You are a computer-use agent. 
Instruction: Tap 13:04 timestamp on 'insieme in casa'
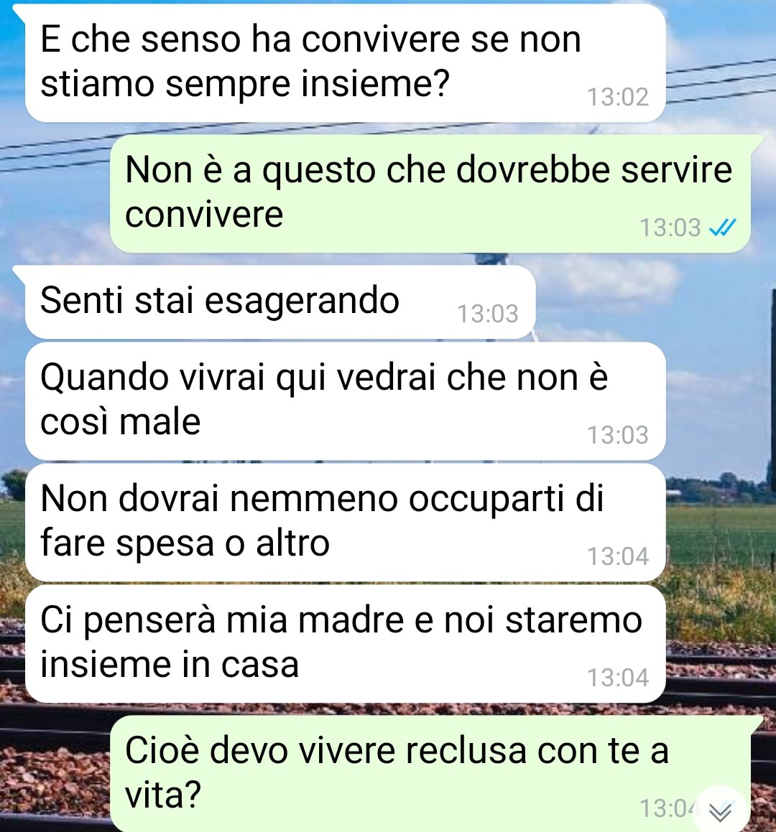[618, 678]
